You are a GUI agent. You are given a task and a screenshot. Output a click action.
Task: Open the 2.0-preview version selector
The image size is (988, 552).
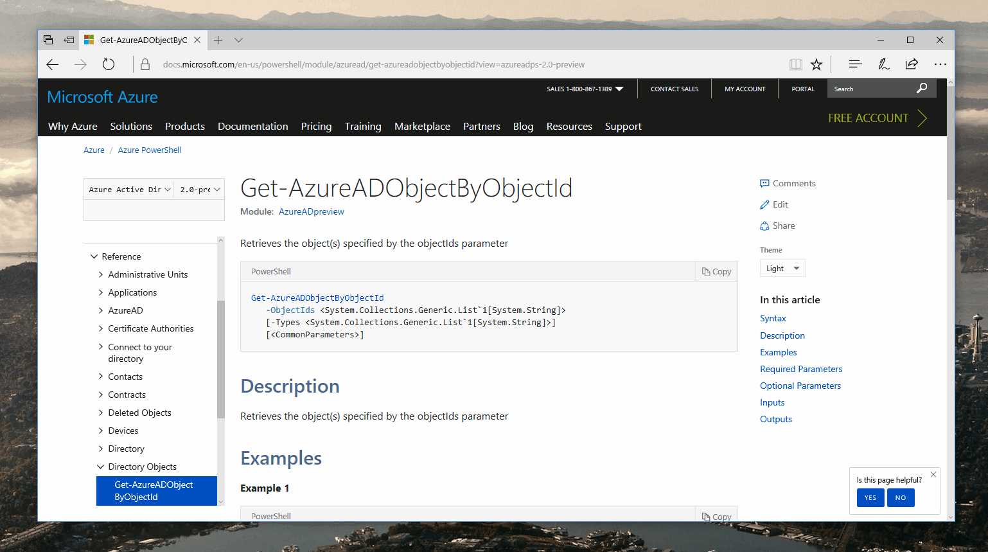(199, 189)
